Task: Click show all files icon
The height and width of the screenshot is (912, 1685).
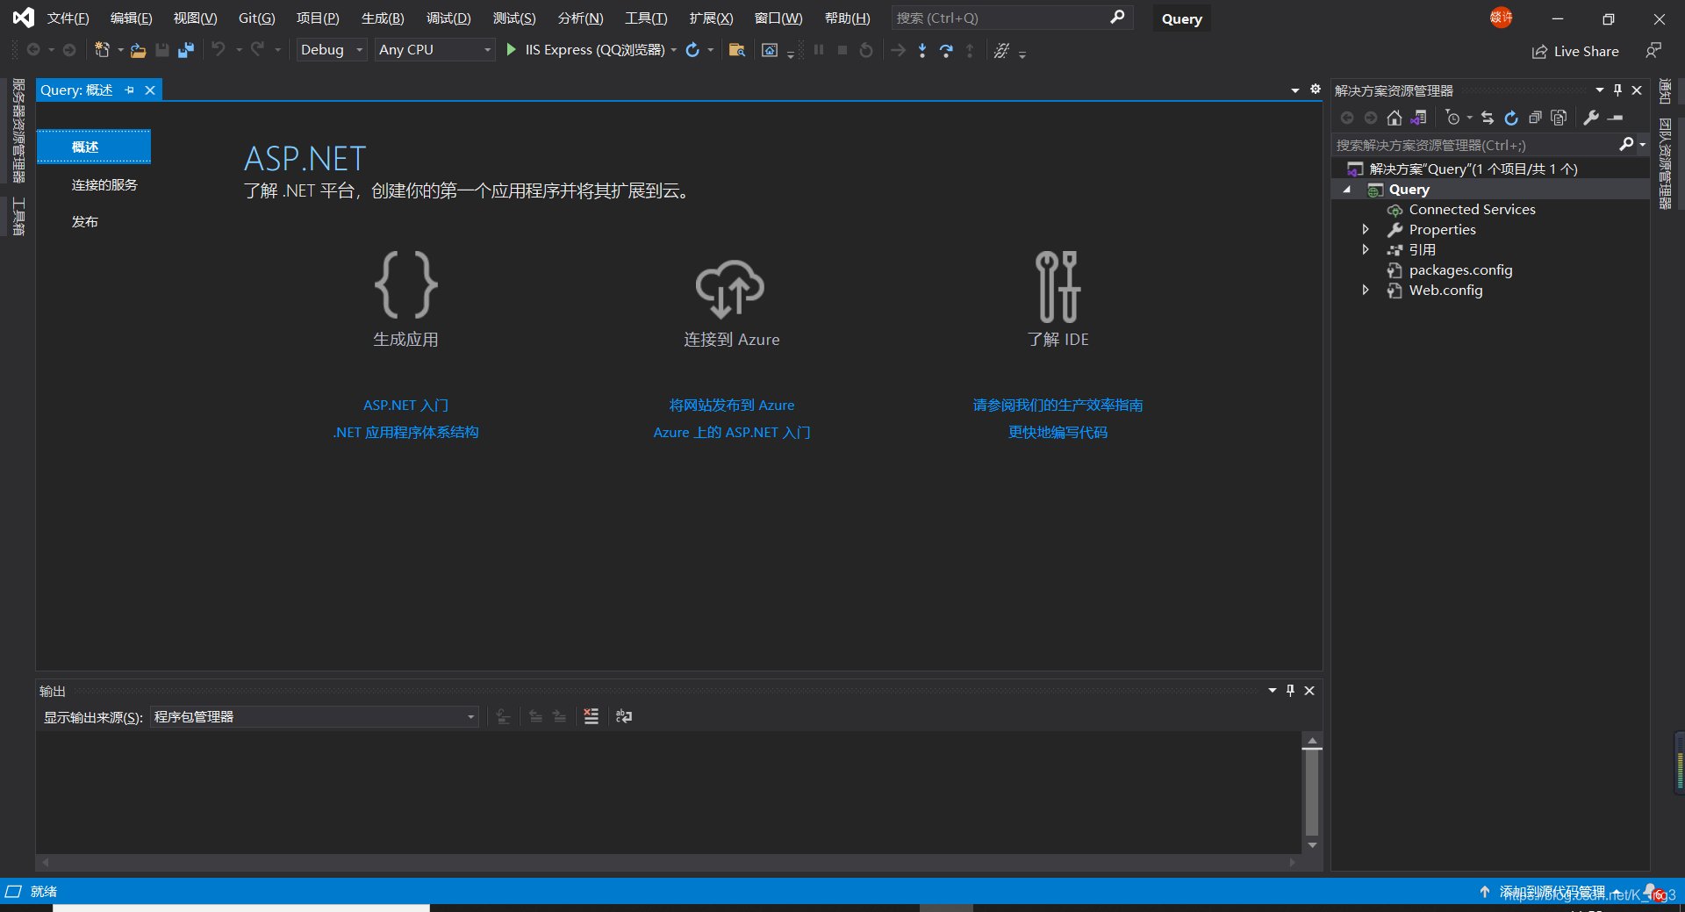Action: [x=1559, y=118]
